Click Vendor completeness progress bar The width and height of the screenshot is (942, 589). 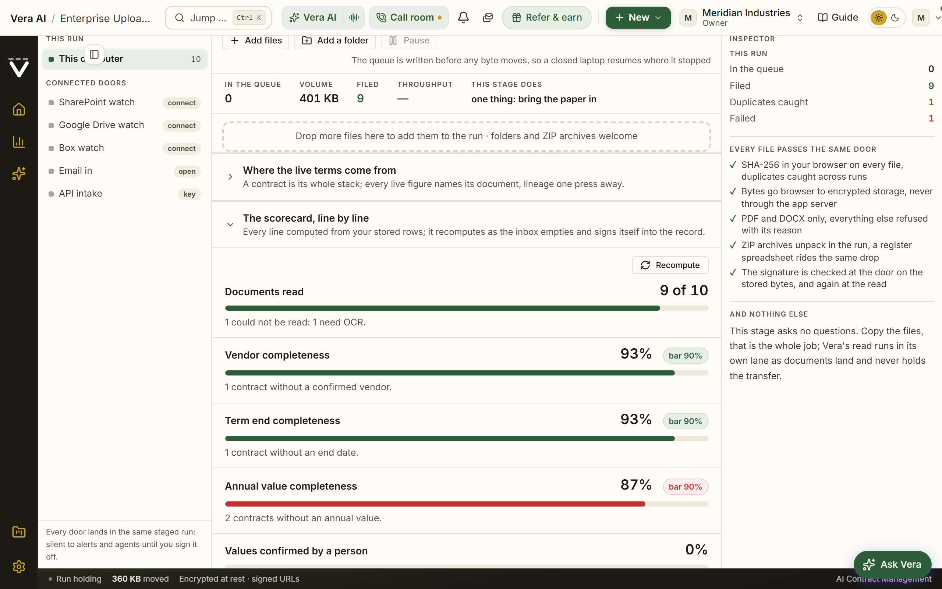click(x=466, y=373)
